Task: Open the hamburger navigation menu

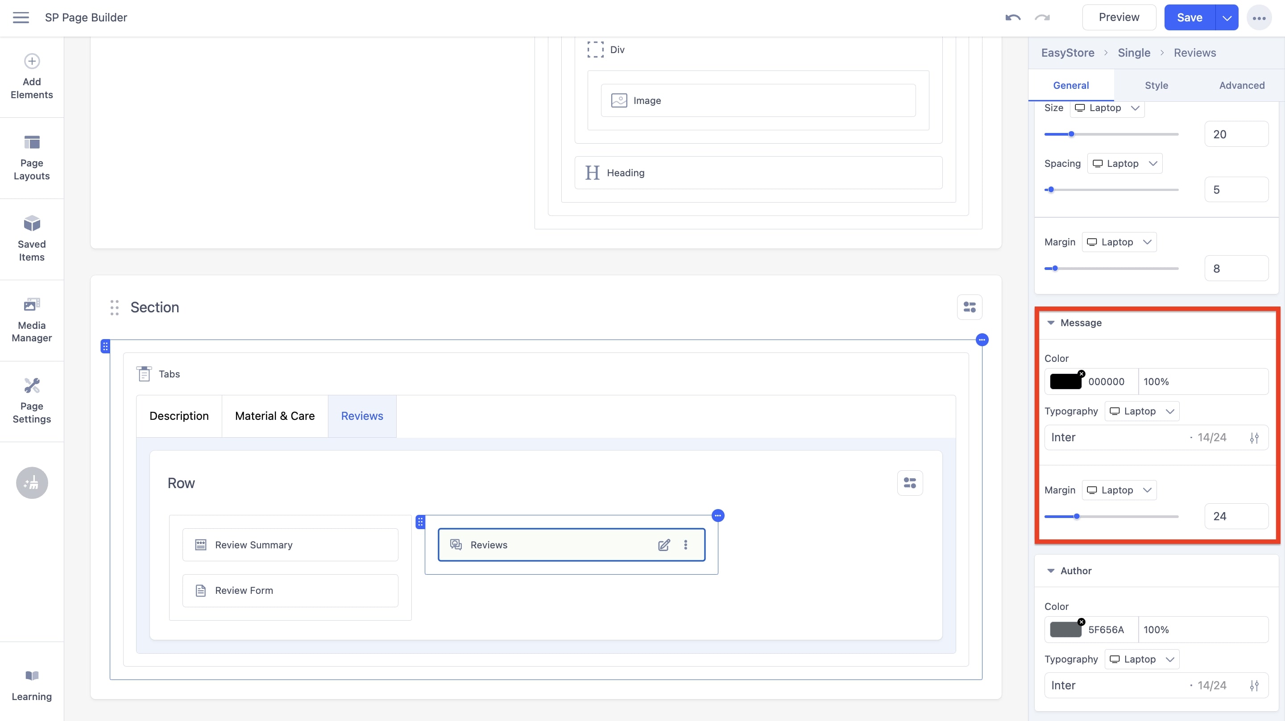Action: (x=21, y=17)
